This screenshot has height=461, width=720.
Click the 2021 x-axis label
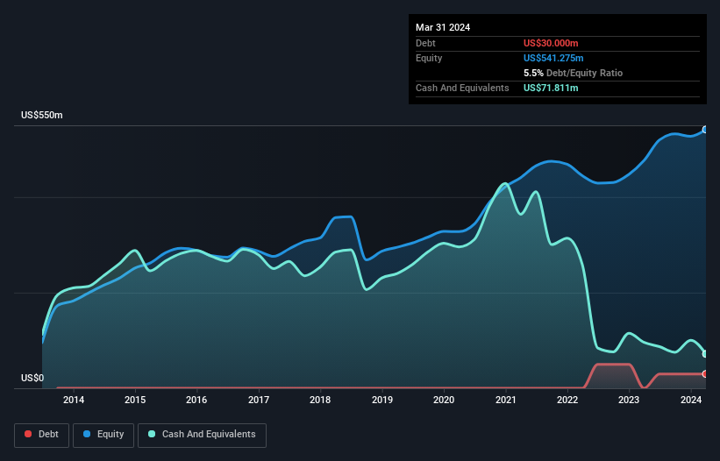pos(505,400)
